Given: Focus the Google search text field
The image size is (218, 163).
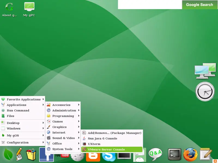Looking at the screenshot, I should point(150,5).
